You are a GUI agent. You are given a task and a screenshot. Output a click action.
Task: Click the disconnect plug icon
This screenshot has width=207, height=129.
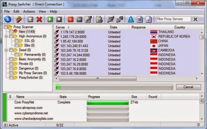[111, 19]
